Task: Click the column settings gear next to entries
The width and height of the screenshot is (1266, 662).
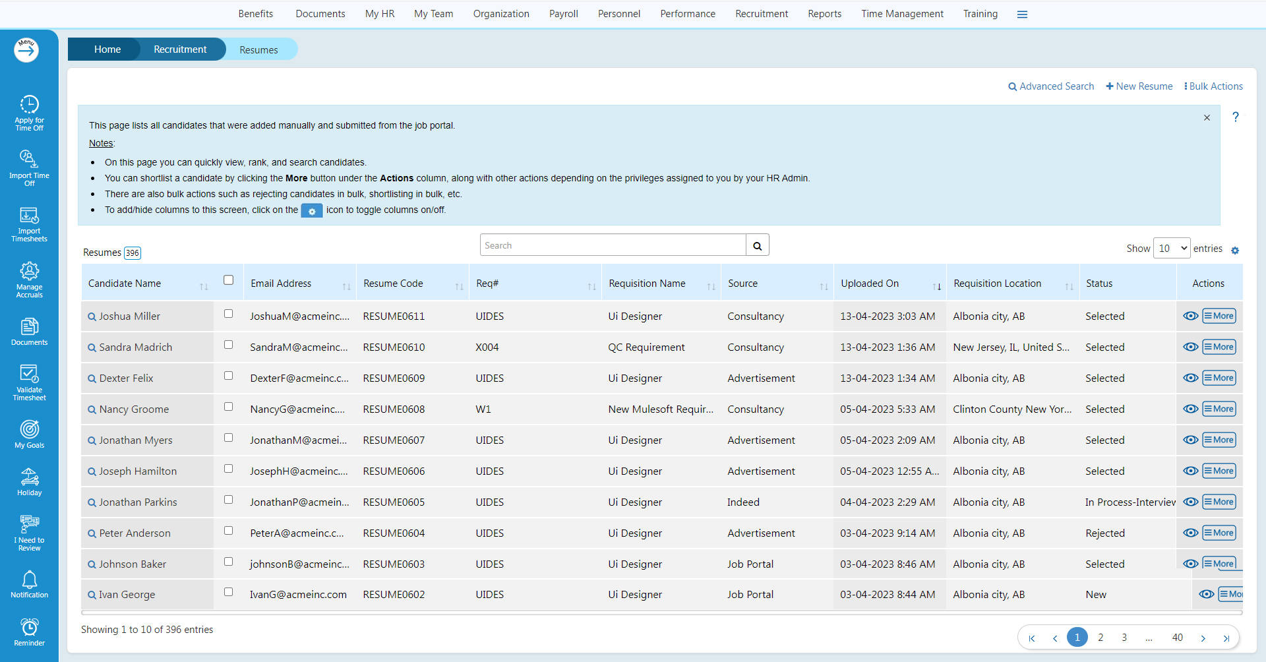Action: point(1235,251)
